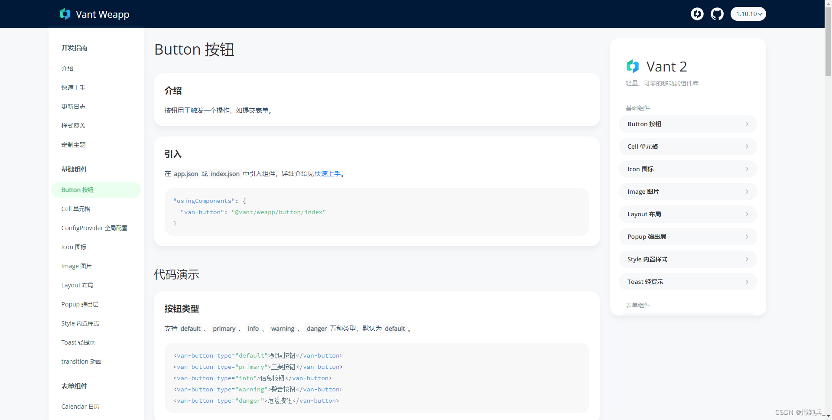The image size is (832, 420).
Task: Click the type="info" code line
Action: click(253, 378)
